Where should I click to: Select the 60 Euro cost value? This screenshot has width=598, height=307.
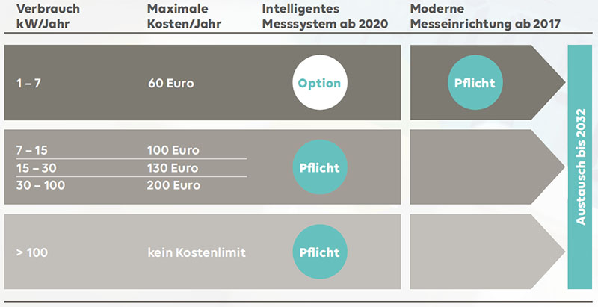tap(171, 84)
